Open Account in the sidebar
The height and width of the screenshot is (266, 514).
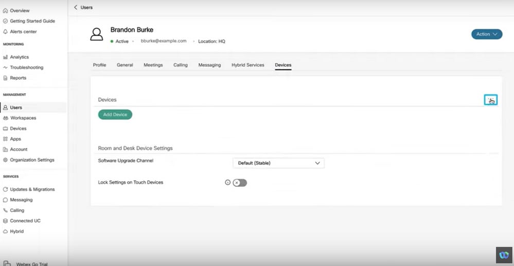tap(15, 149)
